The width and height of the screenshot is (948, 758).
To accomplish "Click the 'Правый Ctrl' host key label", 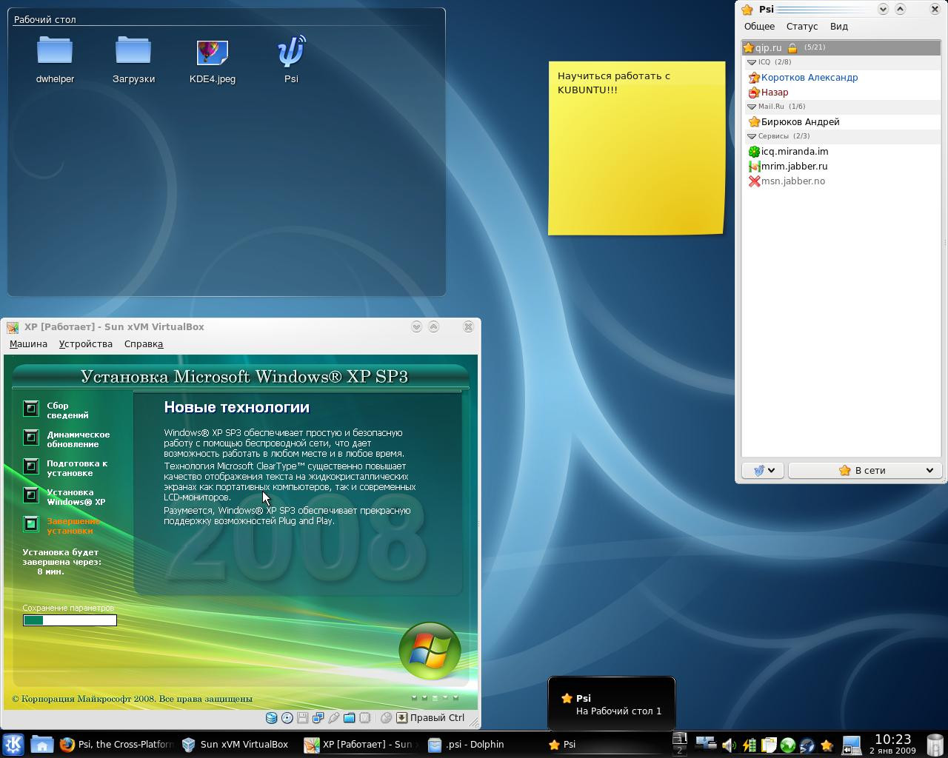I will pyautogui.click(x=437, y=717).
